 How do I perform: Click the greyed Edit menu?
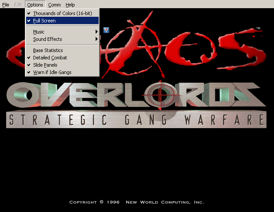[18, 5]
